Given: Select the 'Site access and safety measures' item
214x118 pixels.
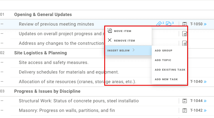Looking at the screenshot, I should pyautogui.click(x=54, y=62).
